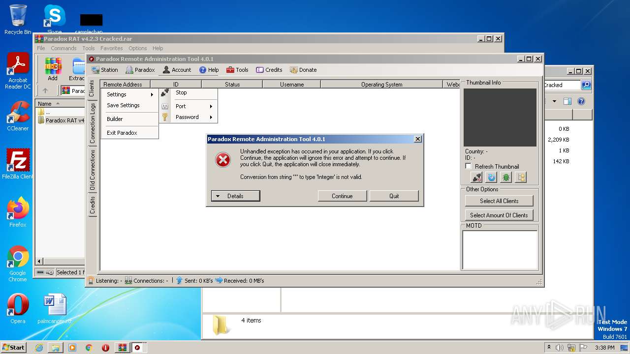Click the Donate toolbar item
The width and height of the screenshot is (630, 354).
303,70
